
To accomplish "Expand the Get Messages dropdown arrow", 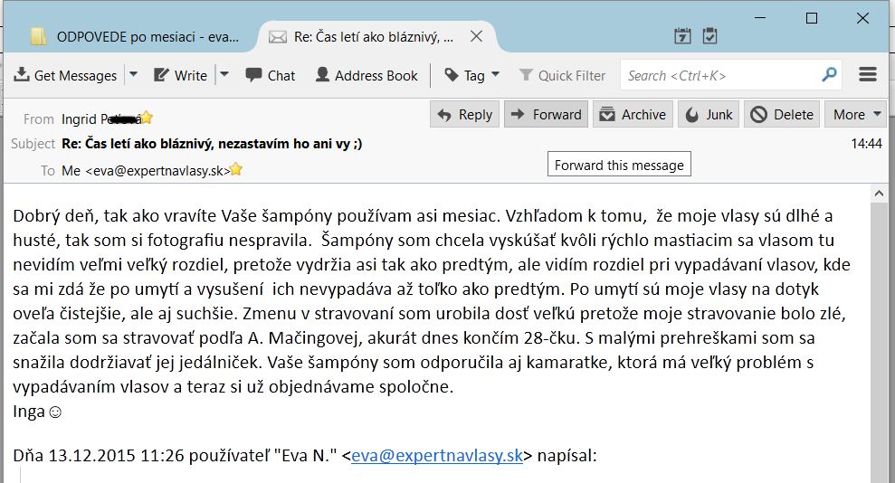I will tap(134, 74).
